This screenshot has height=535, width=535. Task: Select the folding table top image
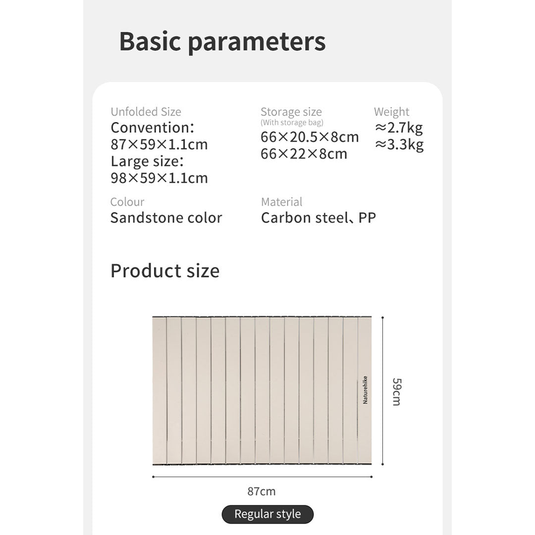[262, 390]
